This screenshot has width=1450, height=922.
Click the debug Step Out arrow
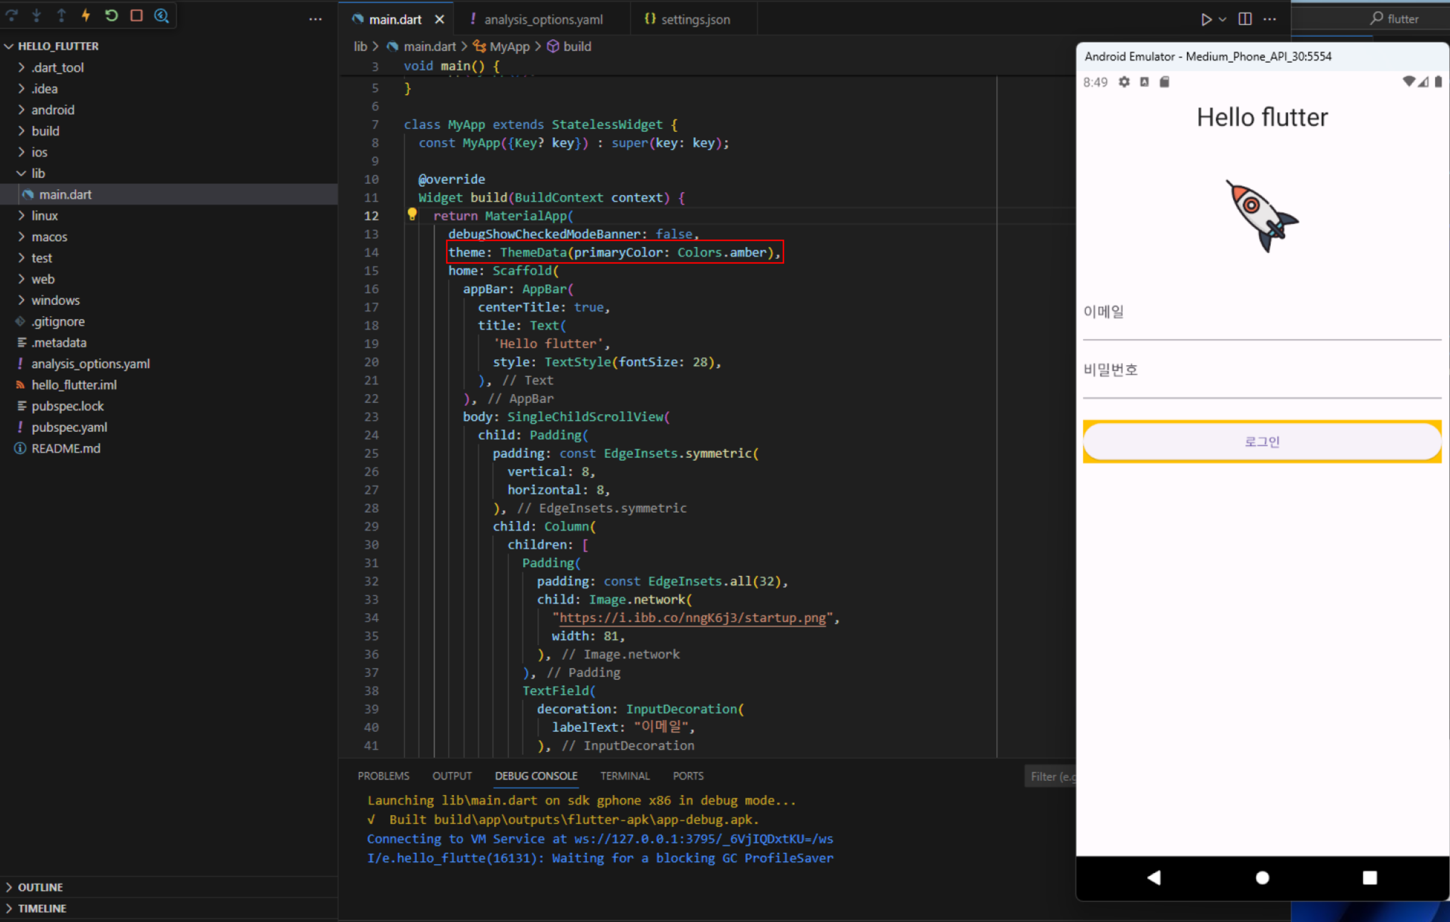[62, 16]
